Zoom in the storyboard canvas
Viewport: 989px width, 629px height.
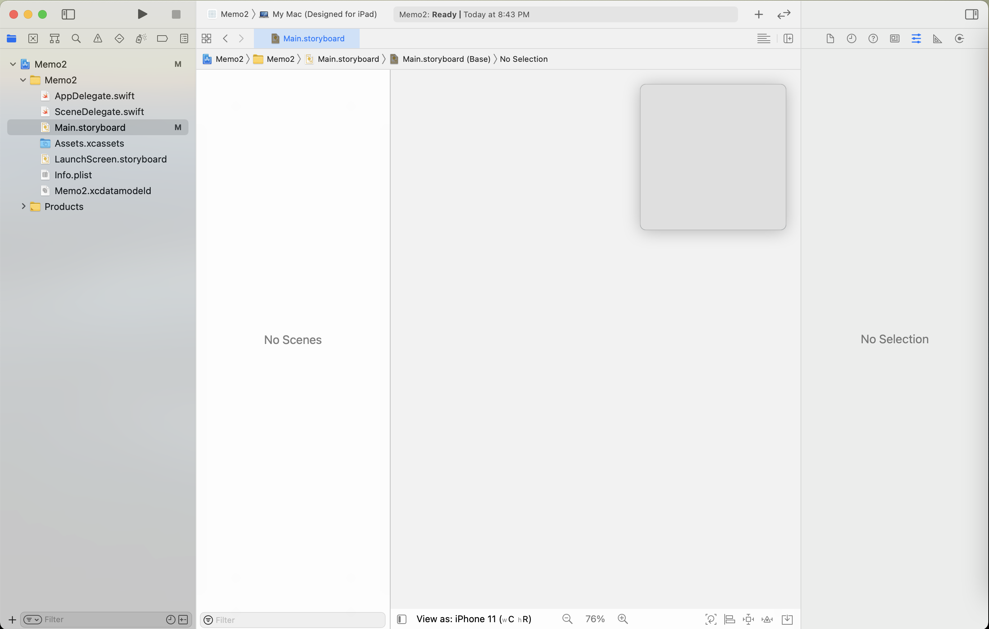click(623, 619)
